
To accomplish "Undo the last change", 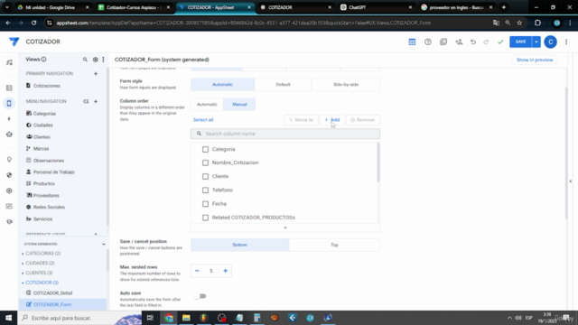I will (473, 42).
